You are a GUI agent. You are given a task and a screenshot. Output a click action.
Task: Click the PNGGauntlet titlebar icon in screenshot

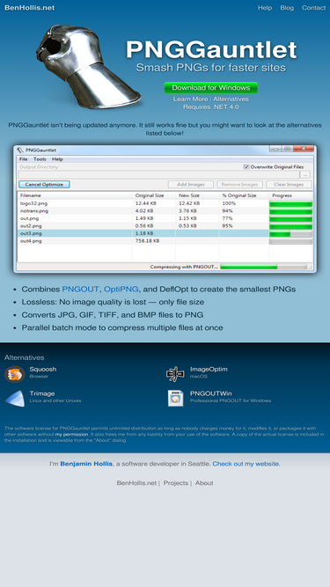tap(20, 150)
